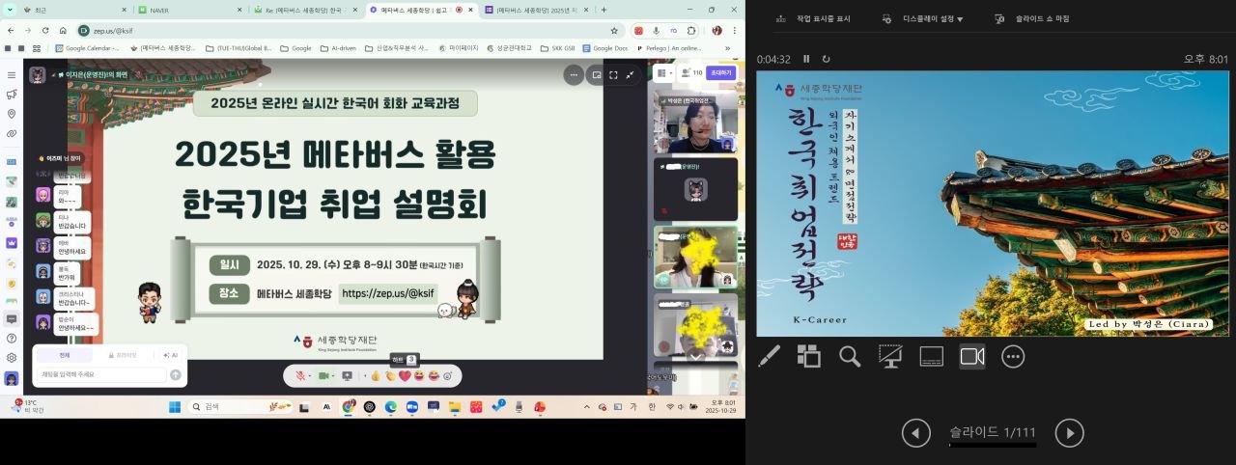The width and height of the screenshot is (1236, 465).
Task: Open the 디스플레이 설정 dropdown
Action: [x=924, y=18]
